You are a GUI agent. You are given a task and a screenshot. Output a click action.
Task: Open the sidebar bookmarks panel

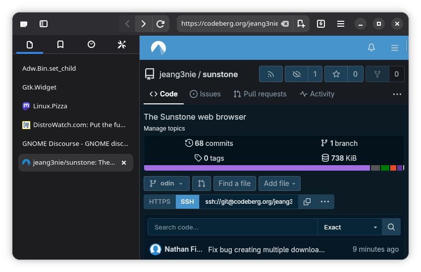pos(60,45)
